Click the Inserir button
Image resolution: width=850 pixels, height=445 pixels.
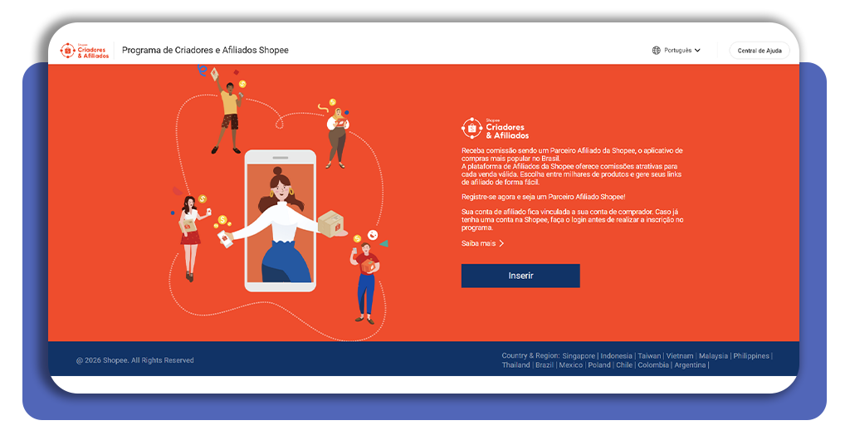tap(520, 276)
